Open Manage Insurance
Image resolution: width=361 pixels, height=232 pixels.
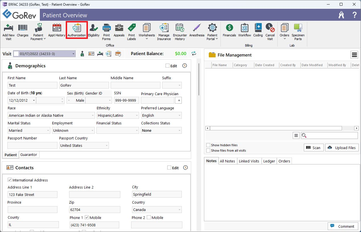pyautogui.click(x=164, y=32)
